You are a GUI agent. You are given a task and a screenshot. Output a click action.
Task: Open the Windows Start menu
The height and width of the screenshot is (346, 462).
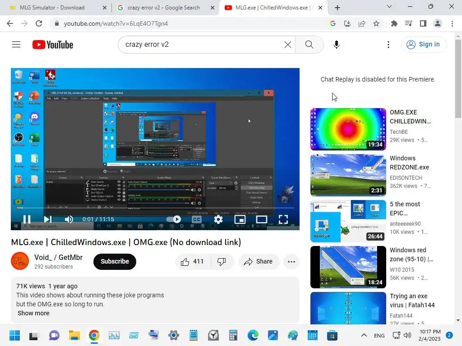click(x=14, y=335)
